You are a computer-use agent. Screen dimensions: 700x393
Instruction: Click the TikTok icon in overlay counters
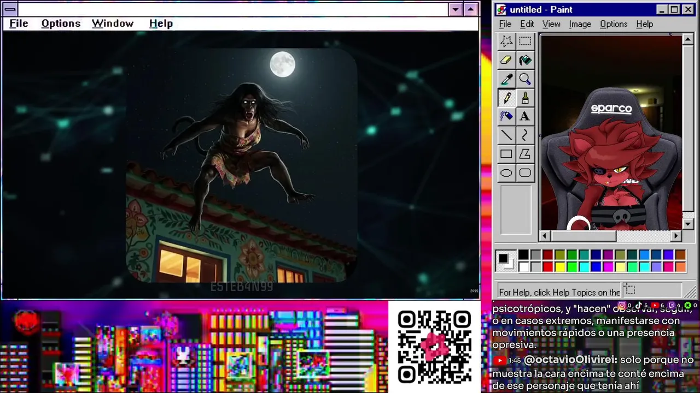(x=638, y=305)
